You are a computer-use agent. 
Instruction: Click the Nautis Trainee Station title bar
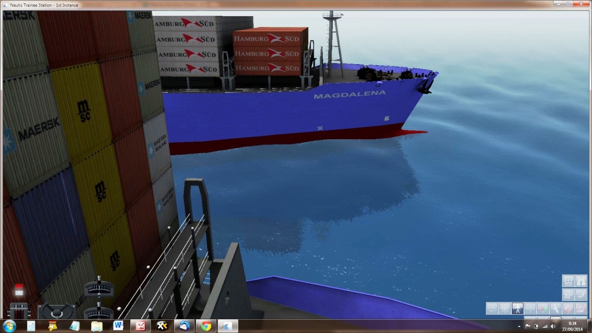(296, 4)
